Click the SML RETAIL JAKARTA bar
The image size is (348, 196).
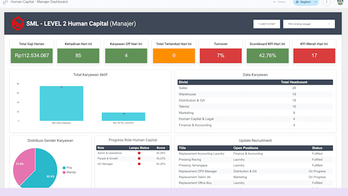tap(123, 117)
